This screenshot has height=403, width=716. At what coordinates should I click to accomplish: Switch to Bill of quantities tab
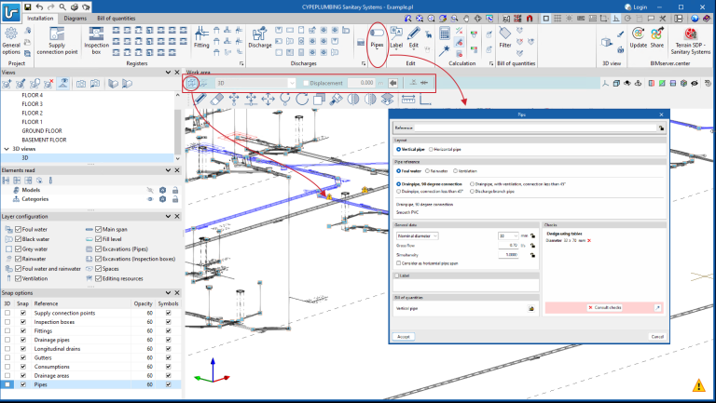[x=116, y=19]
